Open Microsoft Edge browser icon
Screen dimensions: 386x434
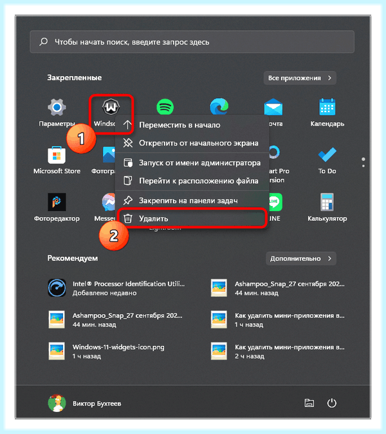219,106
